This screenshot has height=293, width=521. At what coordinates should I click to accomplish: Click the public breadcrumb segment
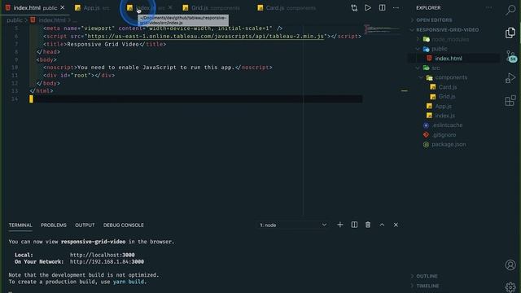point(15,20)
